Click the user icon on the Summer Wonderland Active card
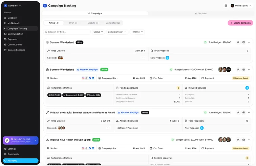Image resolution: width=256 pixels, height=166 pixels. pyautogui.click(x=238, y=70)
